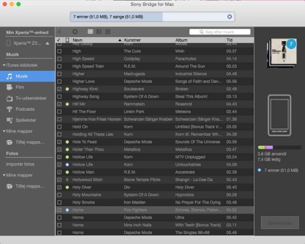Switch to the plain list view icon
Viewport: 305px width, 244px height.
click(x=108, y=32)
